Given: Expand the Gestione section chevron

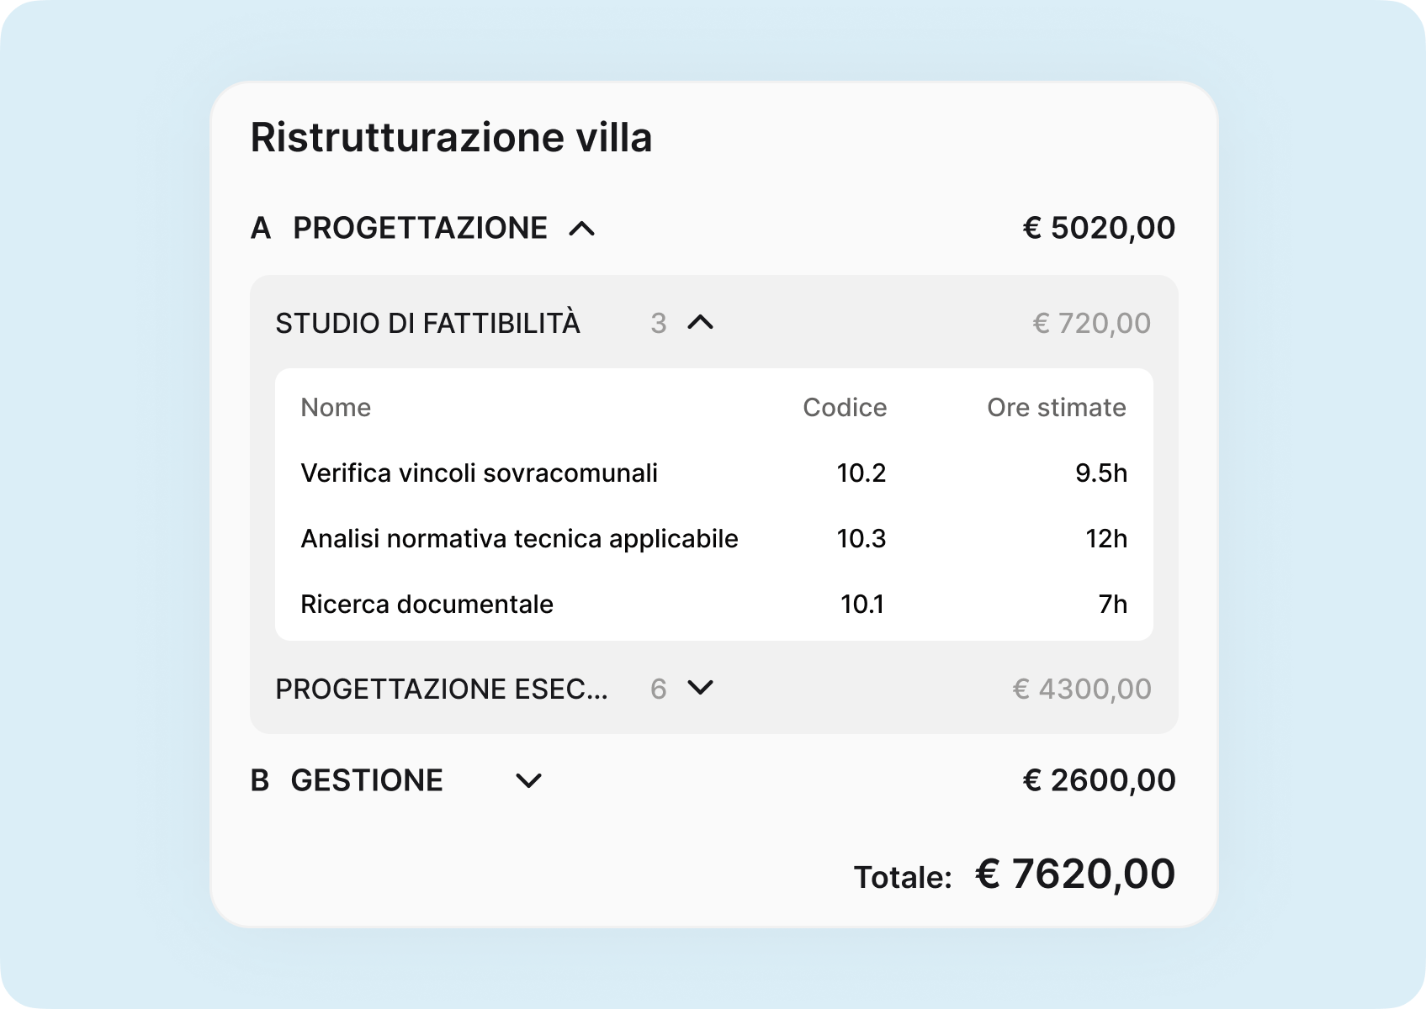Looking at the screenshot, I should pyautogui.click(x=528, y=781).
